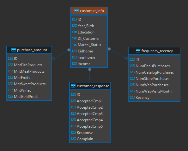Click relation endpoint dot toward purchase_amount
Screen dimensions: 188x151
[x=69, y=50]
